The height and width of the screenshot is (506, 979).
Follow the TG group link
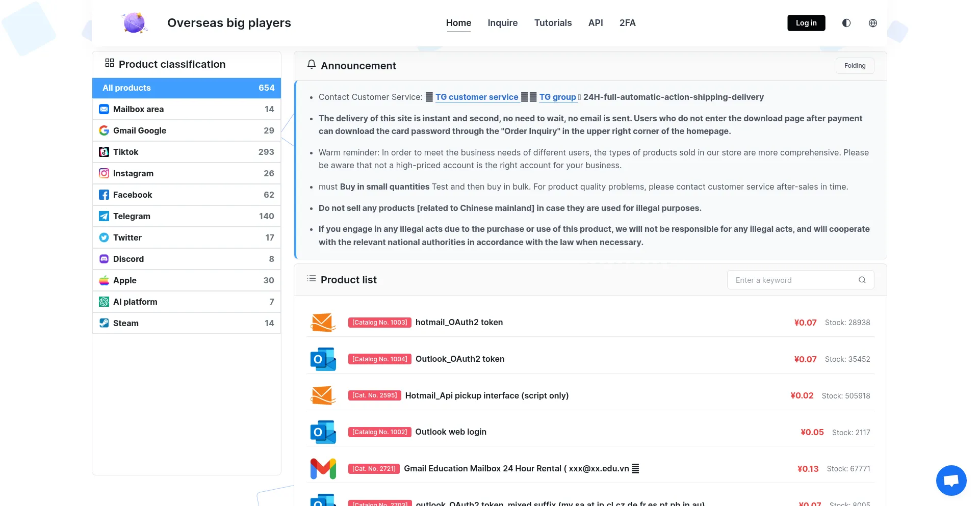click(x=557, y=97)
